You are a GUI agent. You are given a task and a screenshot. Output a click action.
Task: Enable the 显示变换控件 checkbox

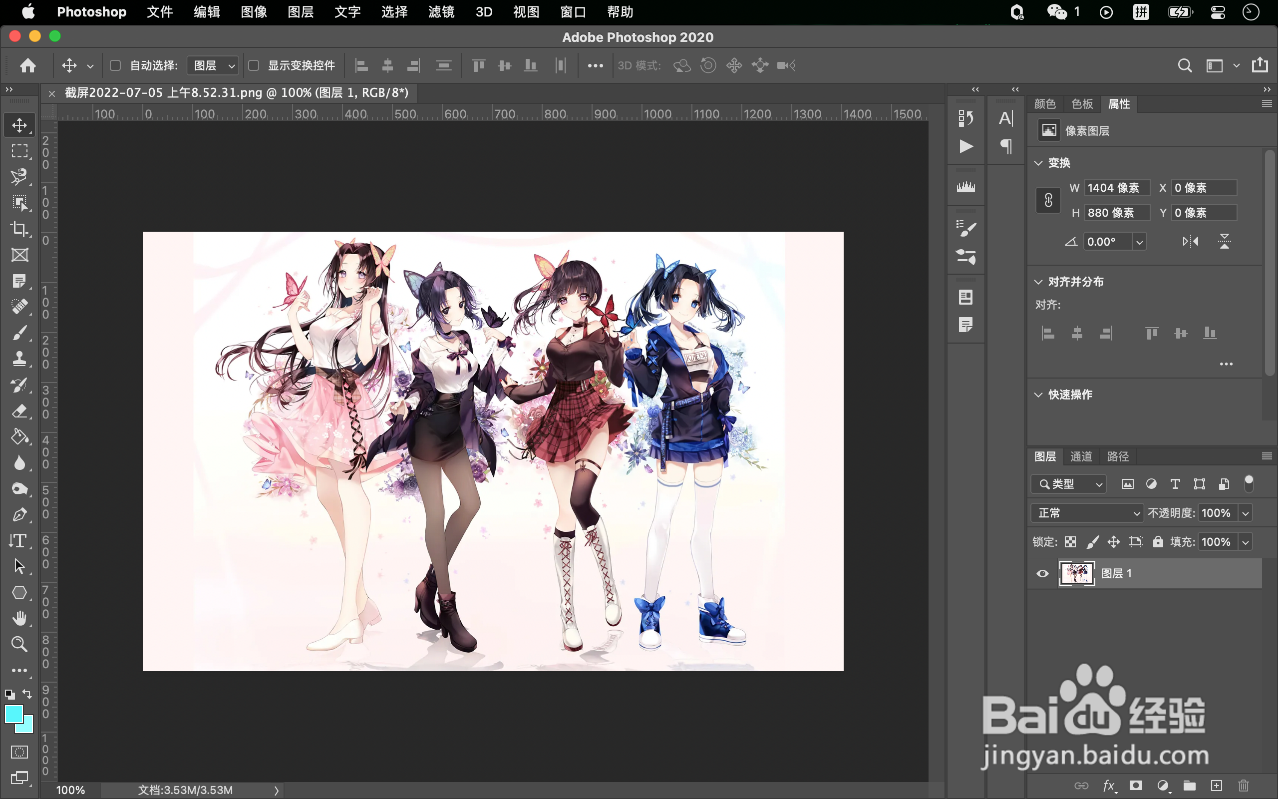click(254, 65)
